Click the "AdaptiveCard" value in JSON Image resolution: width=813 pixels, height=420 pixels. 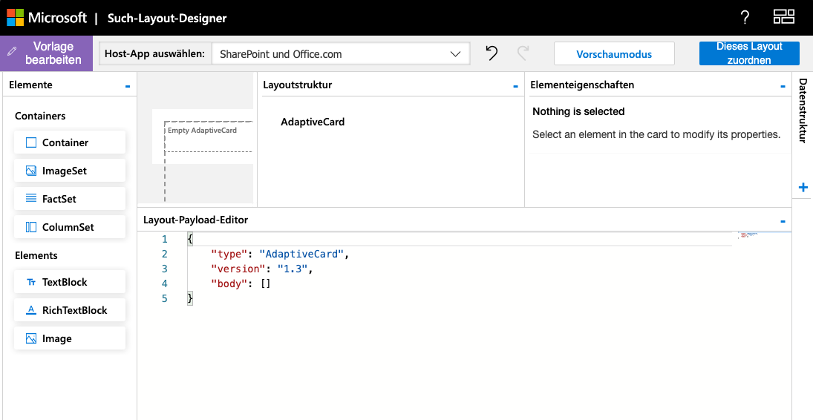(x=301, y=254)
